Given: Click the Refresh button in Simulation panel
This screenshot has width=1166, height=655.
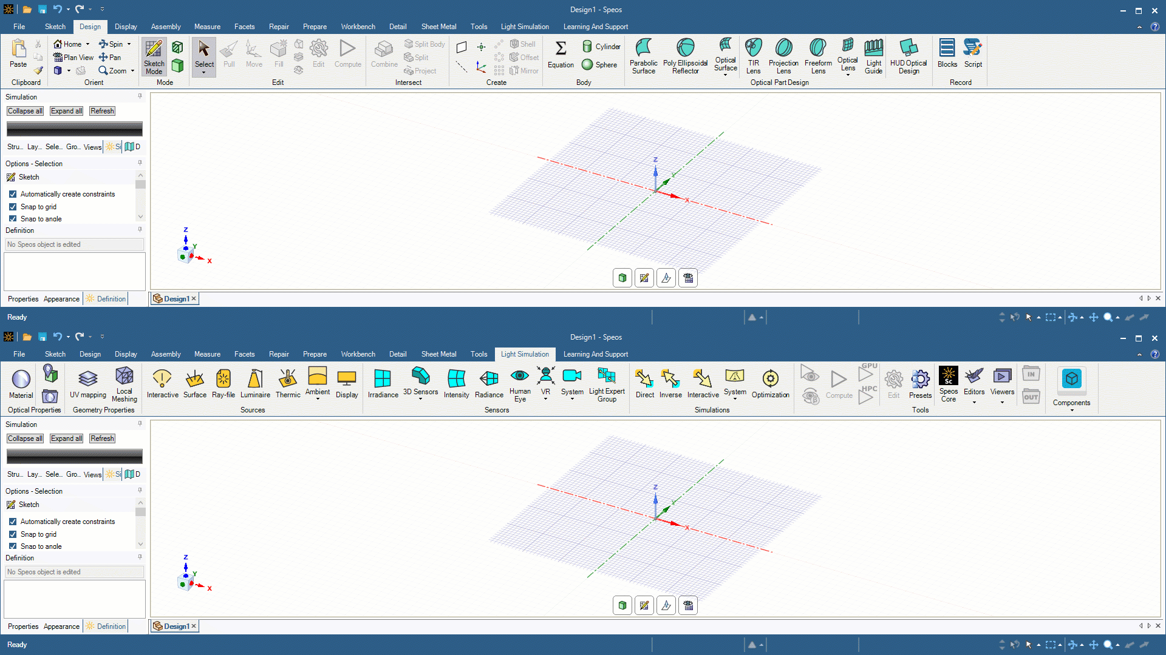Looking at the screenshot, I should click(101, 110).
